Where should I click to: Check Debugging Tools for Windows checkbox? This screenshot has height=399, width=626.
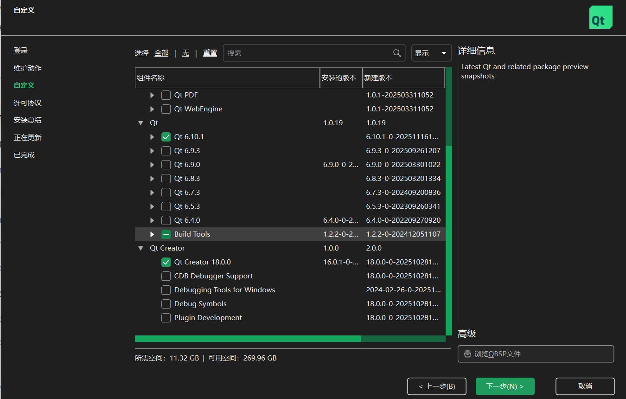tap(166, 290)
